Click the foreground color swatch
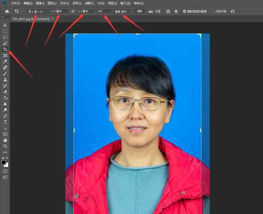This screenshot has height=214, width=263. [x=5, y=163]
